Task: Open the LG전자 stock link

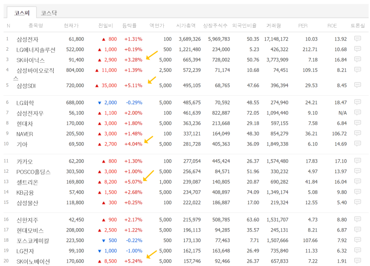Action: (x=25, y=251)
